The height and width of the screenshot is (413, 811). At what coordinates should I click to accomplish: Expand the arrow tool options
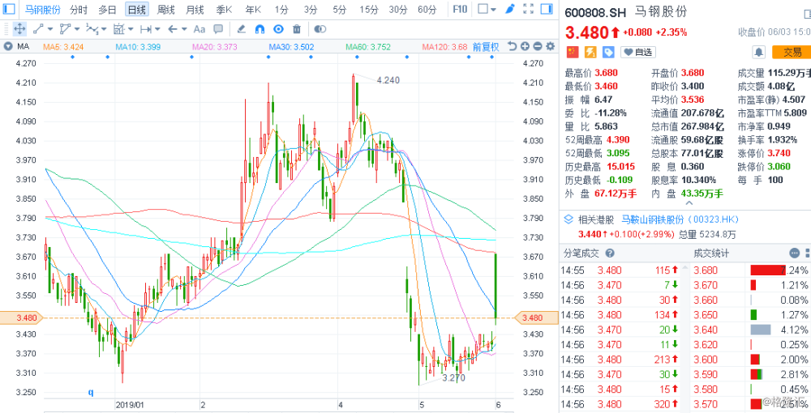(x=184, y=29)
